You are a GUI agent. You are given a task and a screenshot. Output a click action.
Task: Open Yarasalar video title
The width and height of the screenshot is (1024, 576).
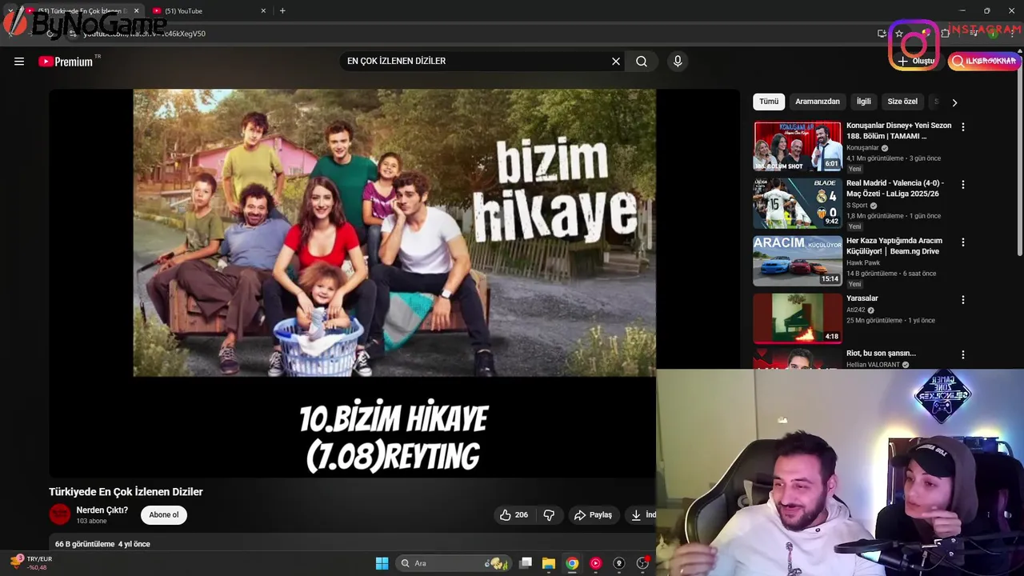(x=862, y=298)
